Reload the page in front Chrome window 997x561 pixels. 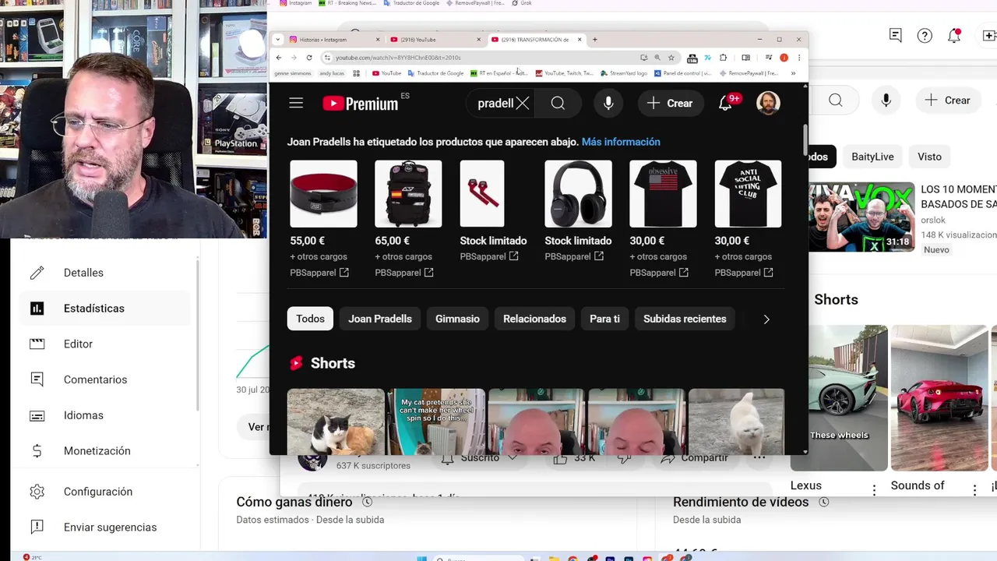tap(309, 58)
